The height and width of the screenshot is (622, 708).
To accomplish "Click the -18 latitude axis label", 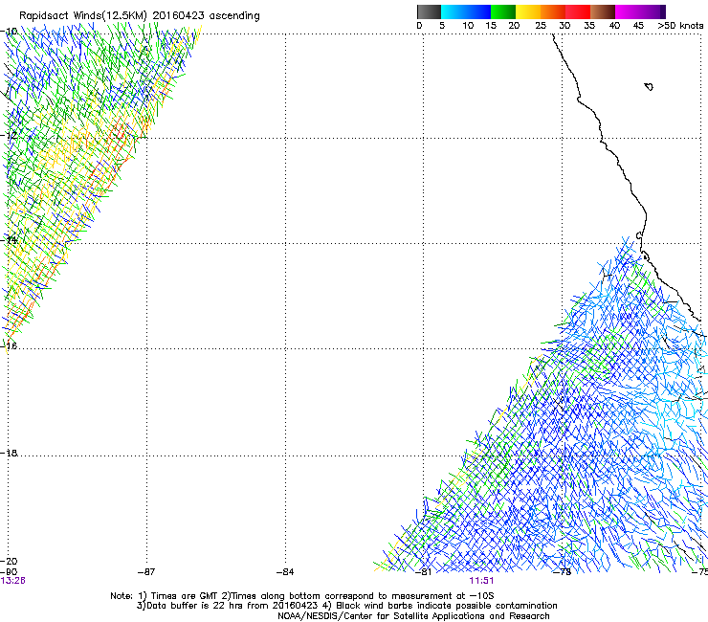I will point(9,453).
